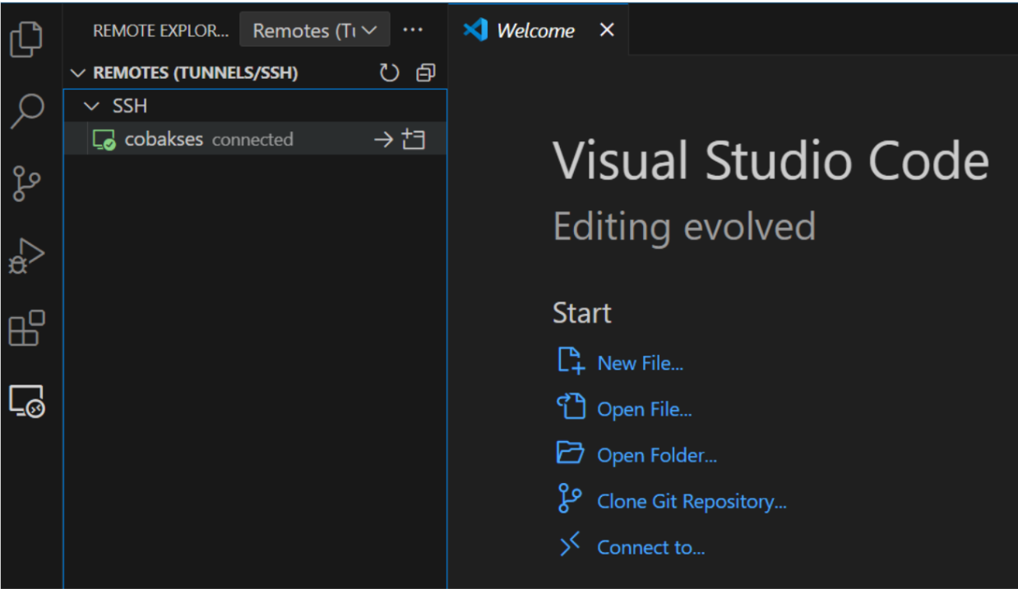Open the Remotes (Tunnels/SSH) dropdown
This screenshot has height=589, width=1018.
[315, 30]
